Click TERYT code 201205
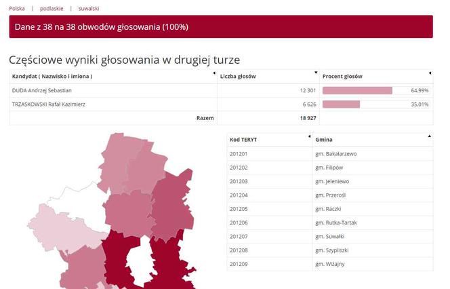450x289 pixels. pyautogui.click(x=239, y=209)
